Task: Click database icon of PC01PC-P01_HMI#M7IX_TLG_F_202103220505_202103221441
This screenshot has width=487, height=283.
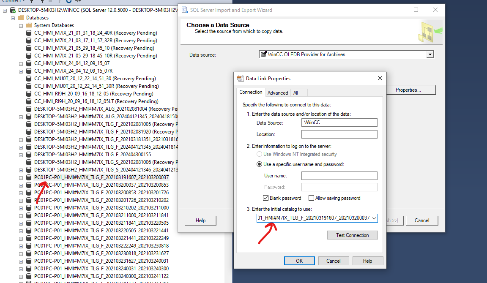Action: (29, 231)
